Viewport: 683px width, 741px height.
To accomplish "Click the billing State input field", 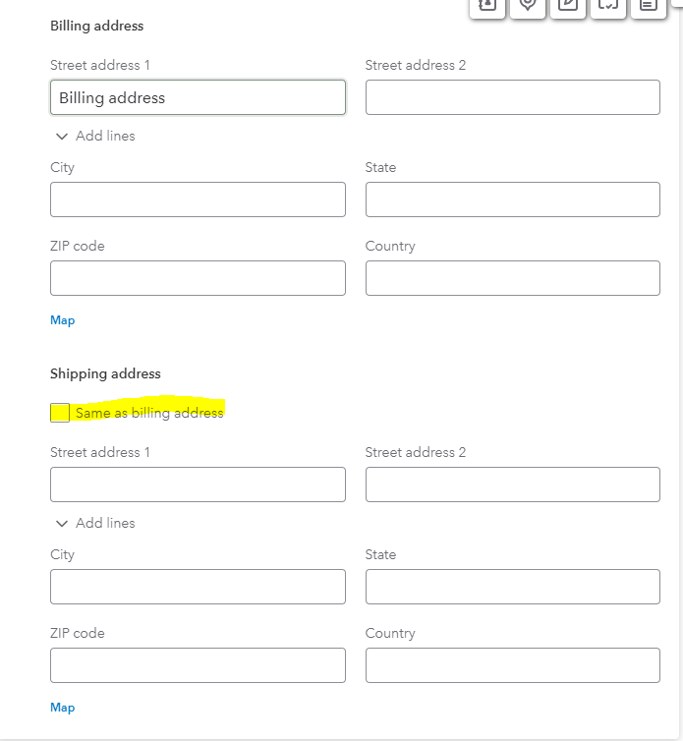I will tap(513, 199).
